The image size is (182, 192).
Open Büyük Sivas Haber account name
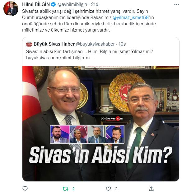click(54, 44)
